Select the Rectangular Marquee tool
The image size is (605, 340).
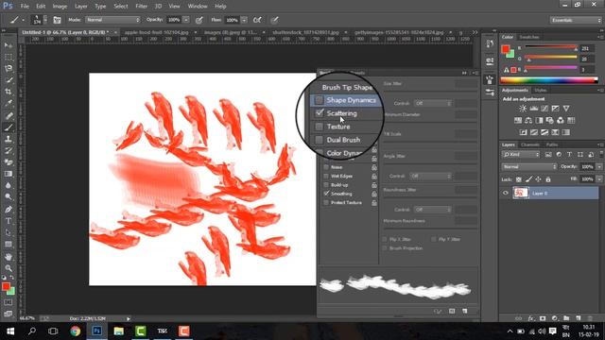click(9, 57)
